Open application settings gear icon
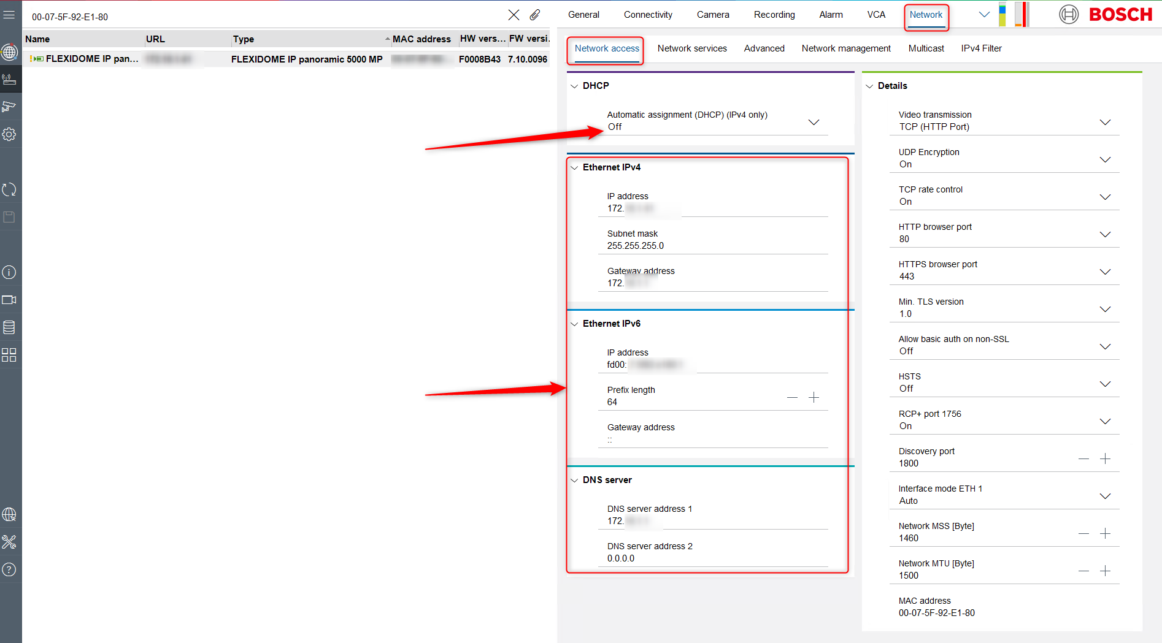This screenshot has height=643, width=1162. [9, 134]
